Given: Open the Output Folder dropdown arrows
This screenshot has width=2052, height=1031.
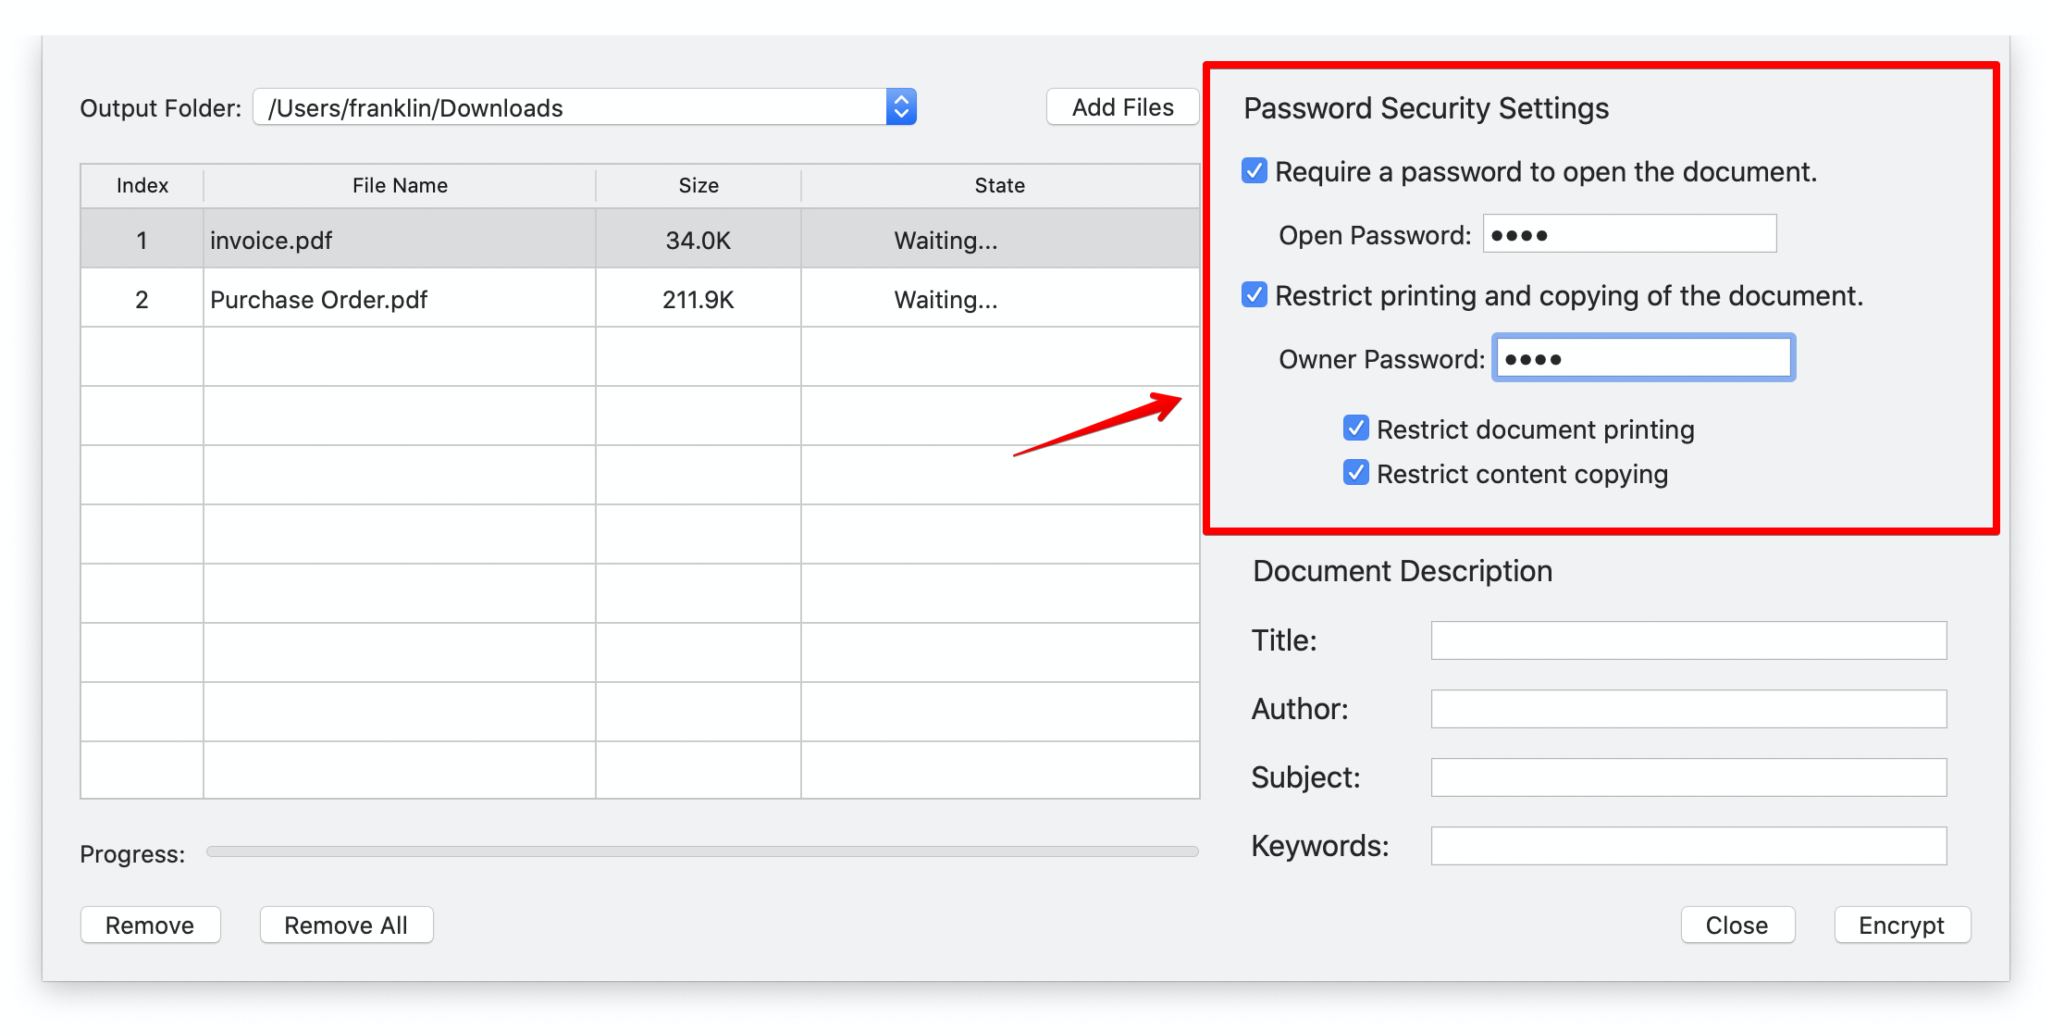Looking at the screenshot, I should (900, 107).
